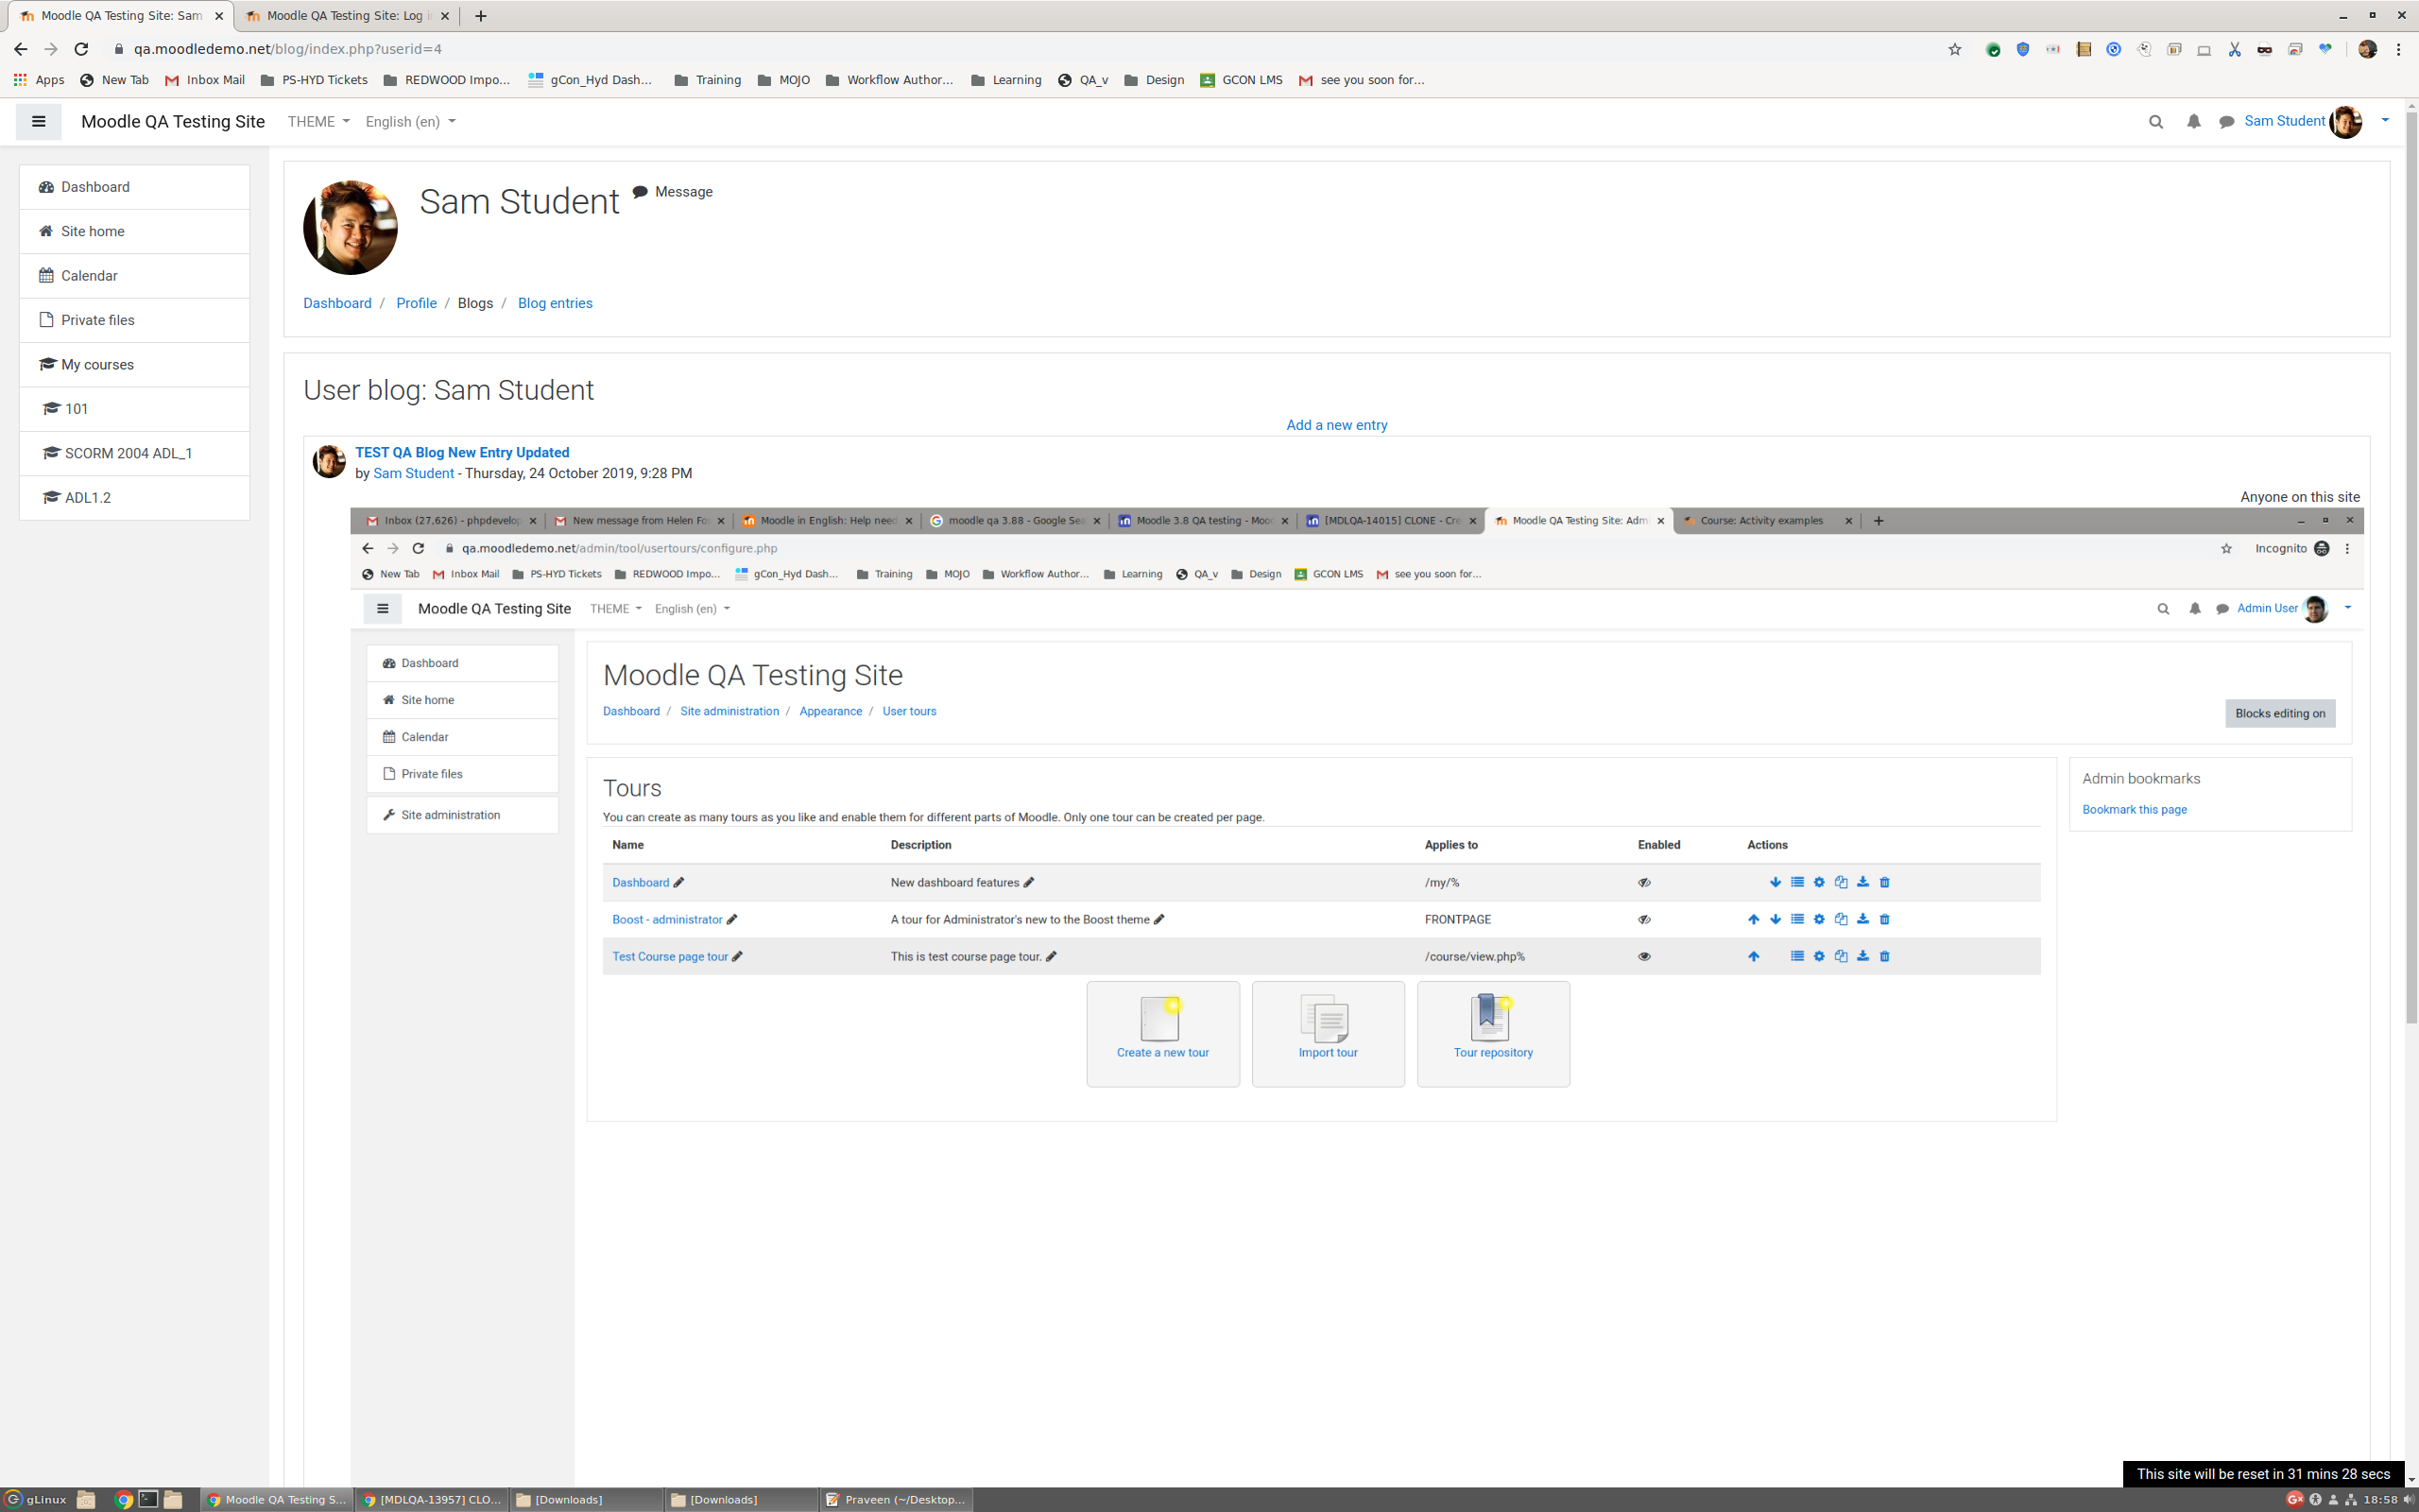Open the Inbox Mail bookmark

(205, 80)
